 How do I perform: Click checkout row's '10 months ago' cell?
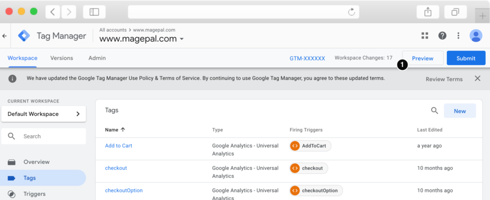pyautogui.click(x=435, y=168)
